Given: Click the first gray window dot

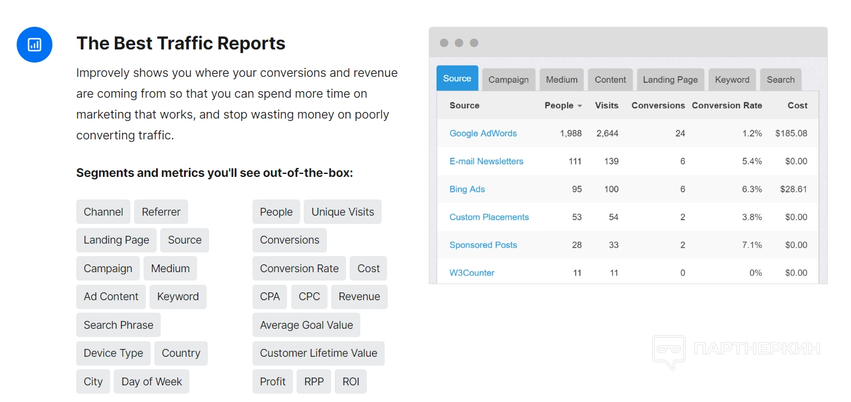Looking at the screenshot, I should point(444,43).
